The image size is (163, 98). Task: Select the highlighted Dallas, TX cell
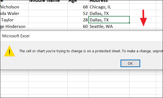pyautogui.click(x=109, y=20)
